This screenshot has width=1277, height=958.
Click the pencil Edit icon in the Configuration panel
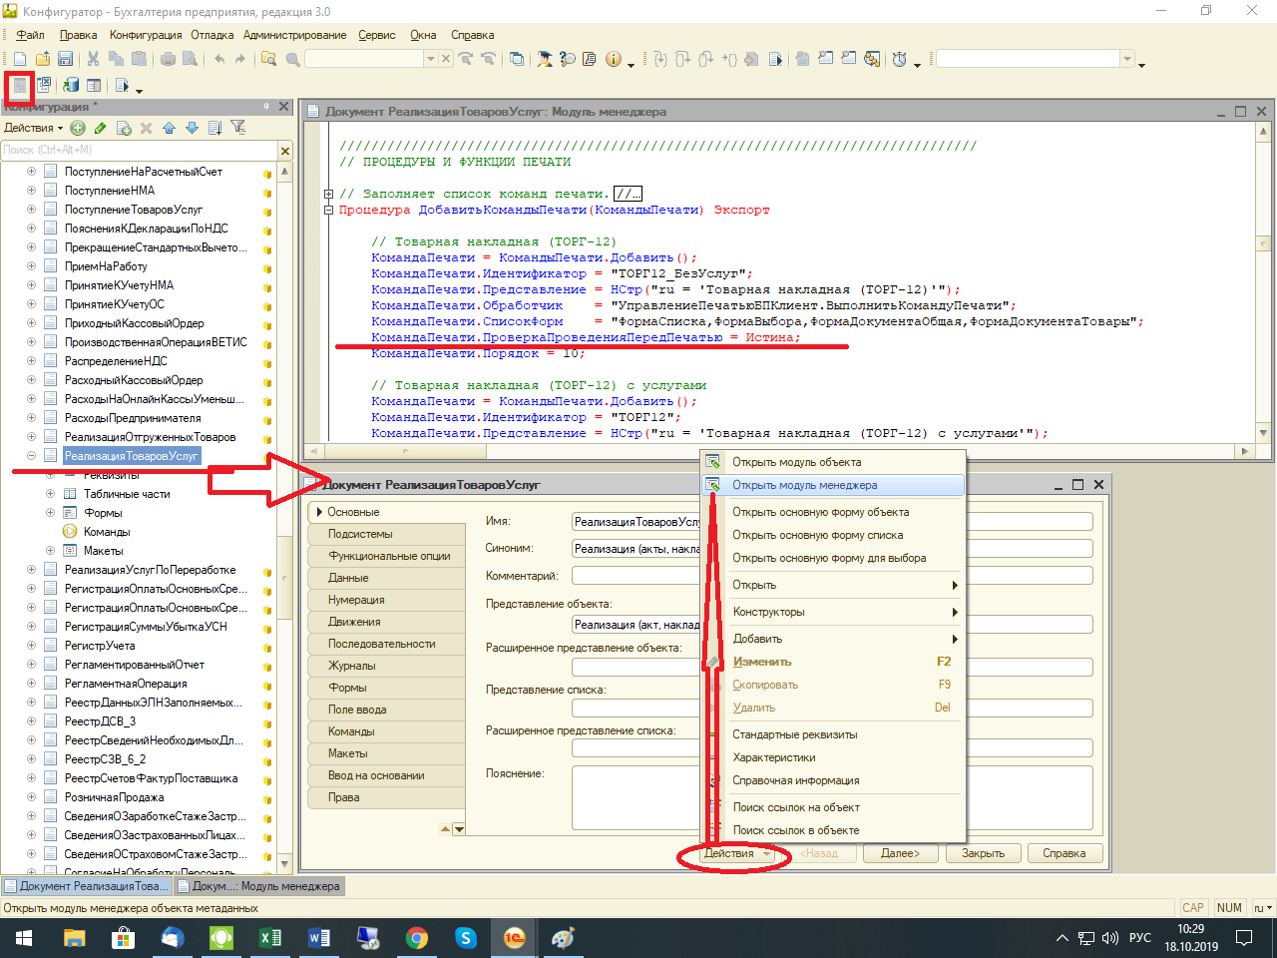[x=101, y=128]
